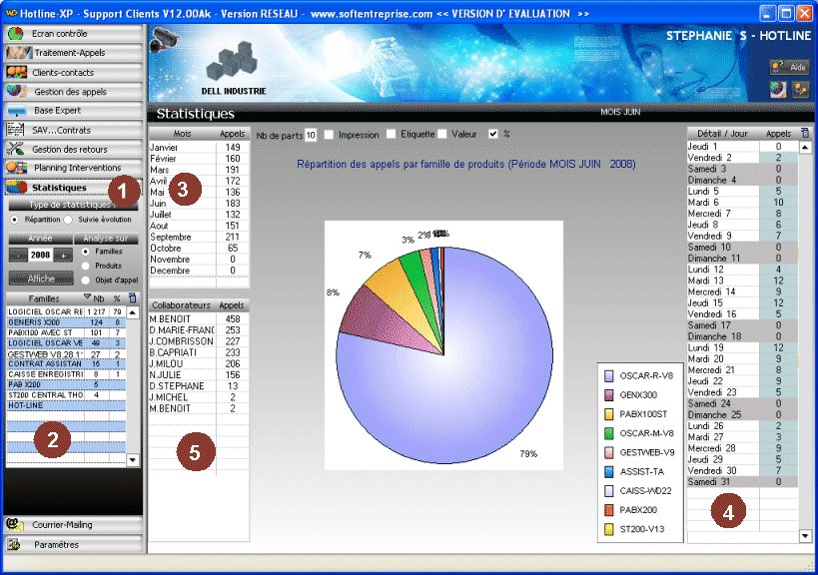Uncheck the % percentage checkbox
The image size is (818, 575).
coord(492,135)
